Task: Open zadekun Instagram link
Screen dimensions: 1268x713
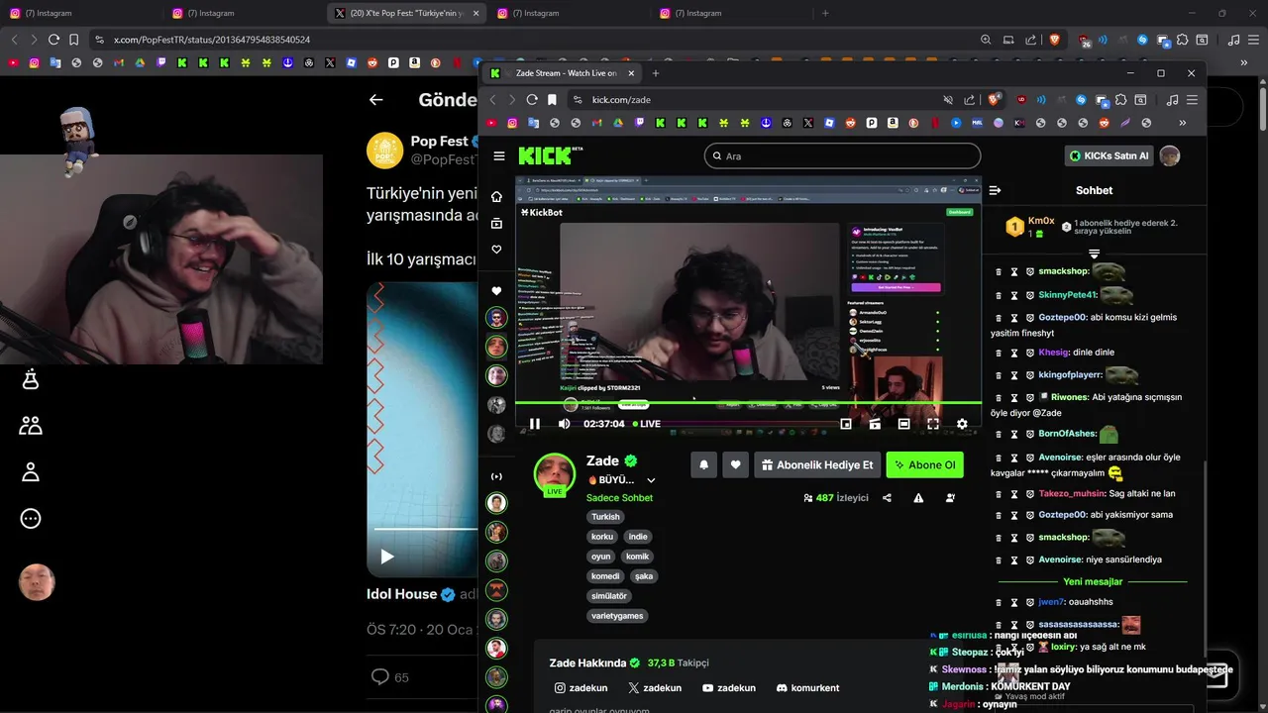Action: (x=581, y=688)
